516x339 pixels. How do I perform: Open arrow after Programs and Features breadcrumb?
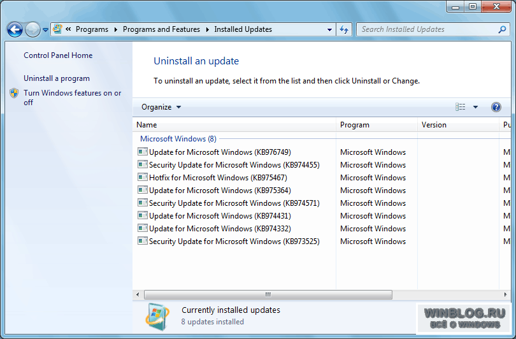207,29
